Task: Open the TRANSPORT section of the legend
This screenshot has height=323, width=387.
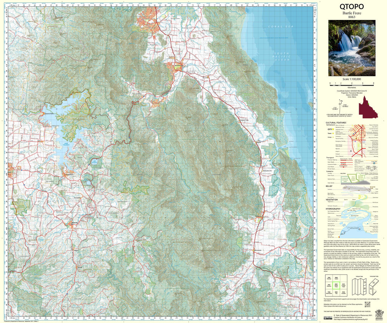Action: pos(330,158)
